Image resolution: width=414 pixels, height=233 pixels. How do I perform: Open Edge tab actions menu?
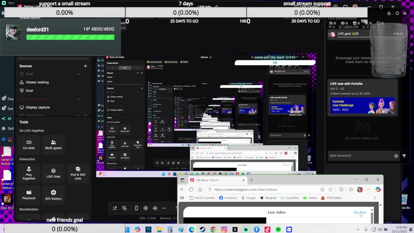(182, 180)
